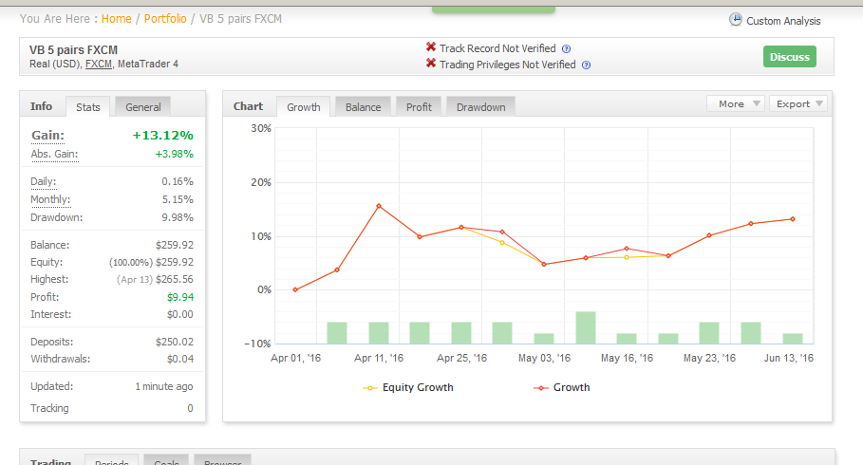This screenshot has height=465, width=863.
Task: Click the red X beside Trading Privileges
Action: (x=431, y=64)
